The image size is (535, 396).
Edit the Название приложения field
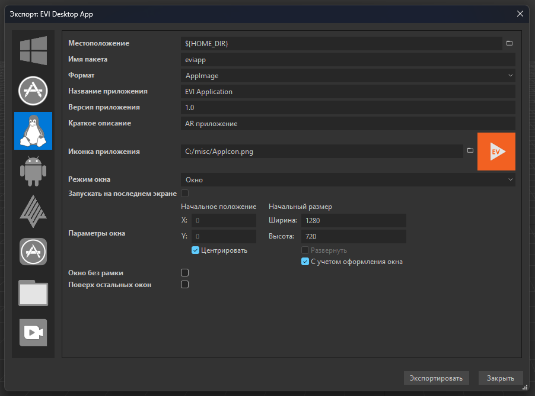click(348, 92)
